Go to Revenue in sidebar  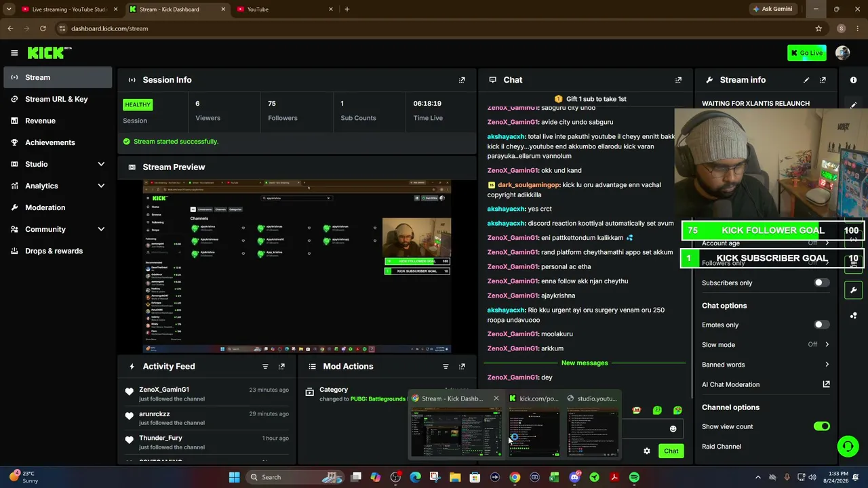tap(58, 121)
